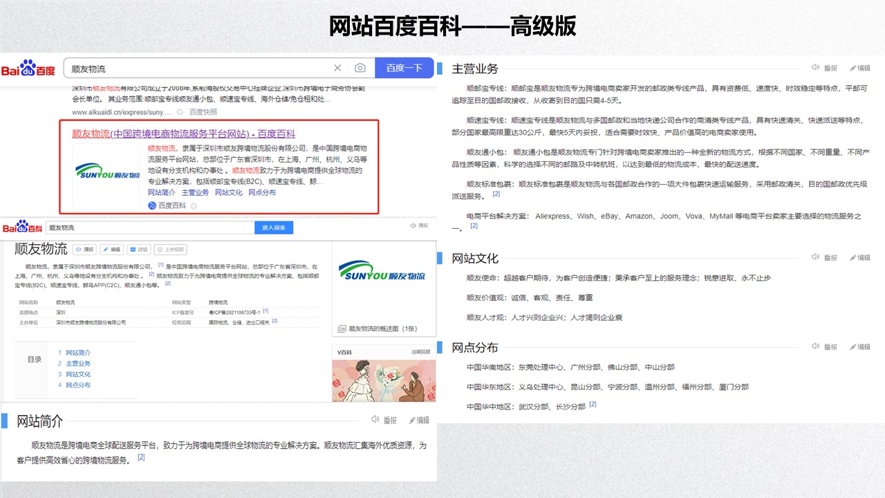Focus the baike search field with 顺友物流

coord(150,228)
